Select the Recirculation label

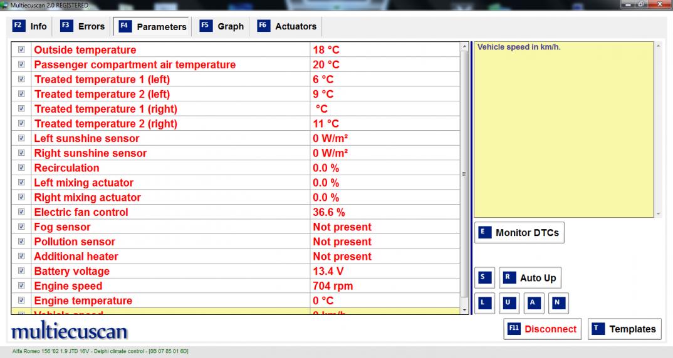(x=66, y=168)
